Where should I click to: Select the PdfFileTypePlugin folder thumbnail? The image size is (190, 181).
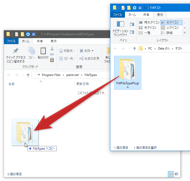click(128, 73)
